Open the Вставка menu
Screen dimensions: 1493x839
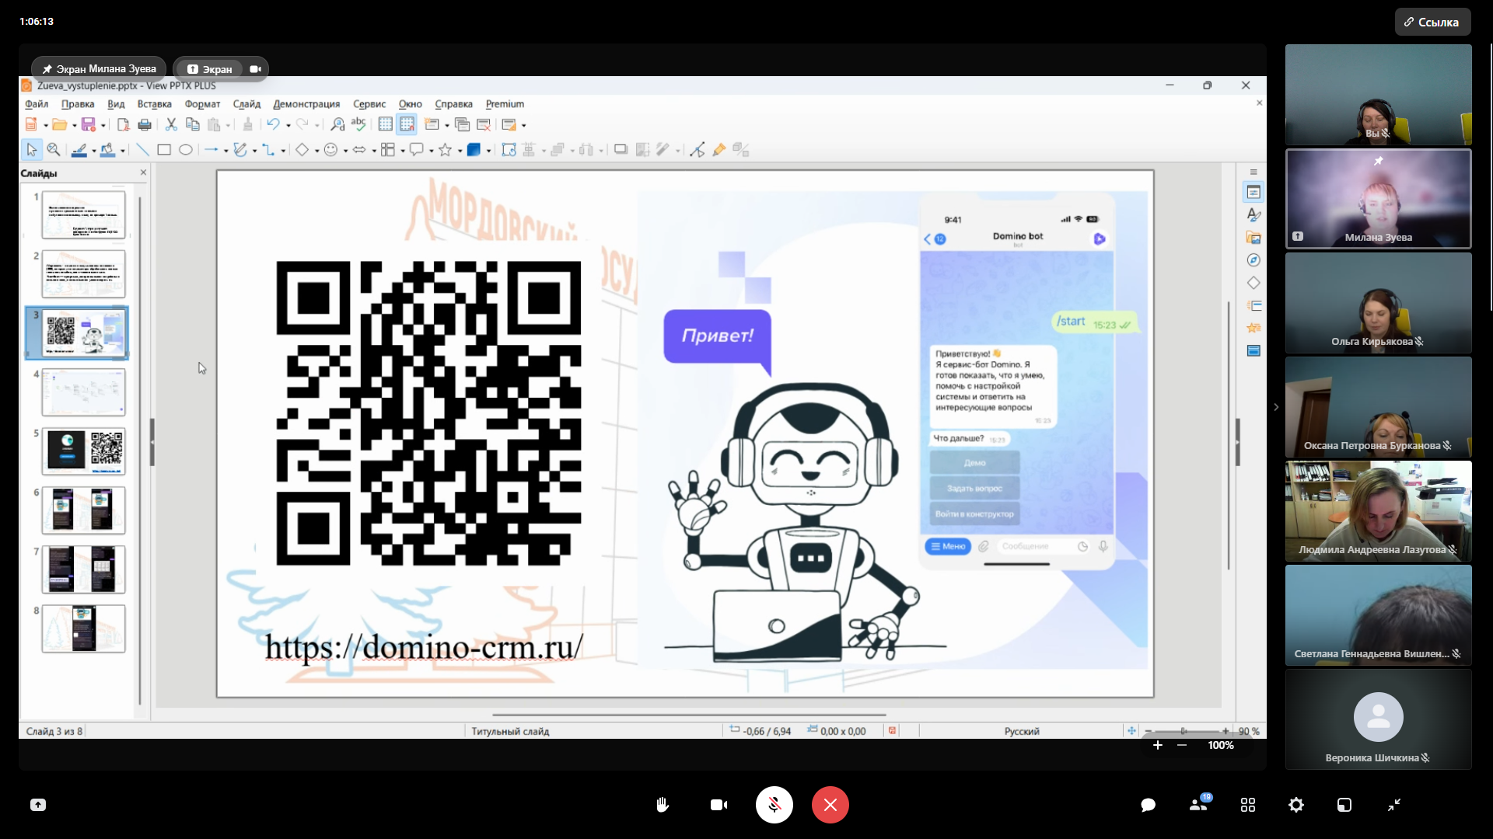(x=154, y=104)
